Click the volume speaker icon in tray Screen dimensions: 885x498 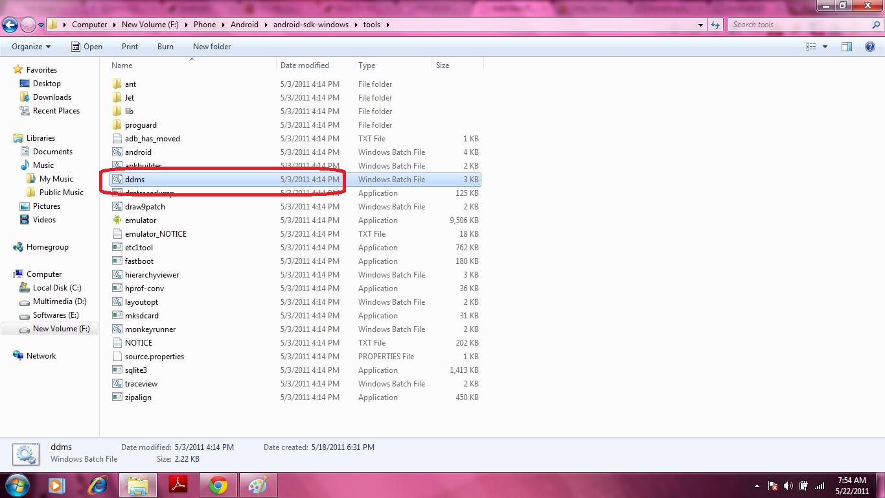788,486
